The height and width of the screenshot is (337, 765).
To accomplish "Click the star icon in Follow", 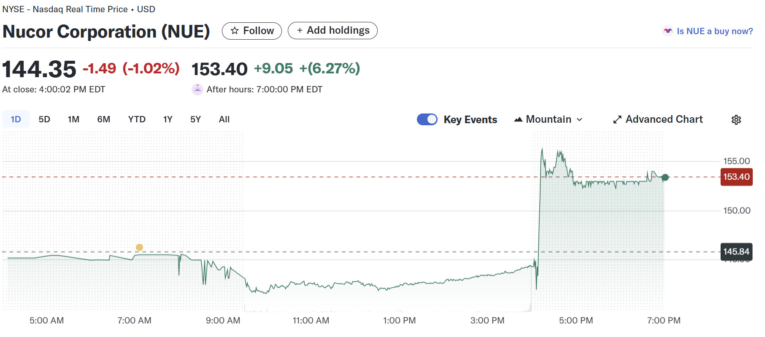I will click(235, 31).
